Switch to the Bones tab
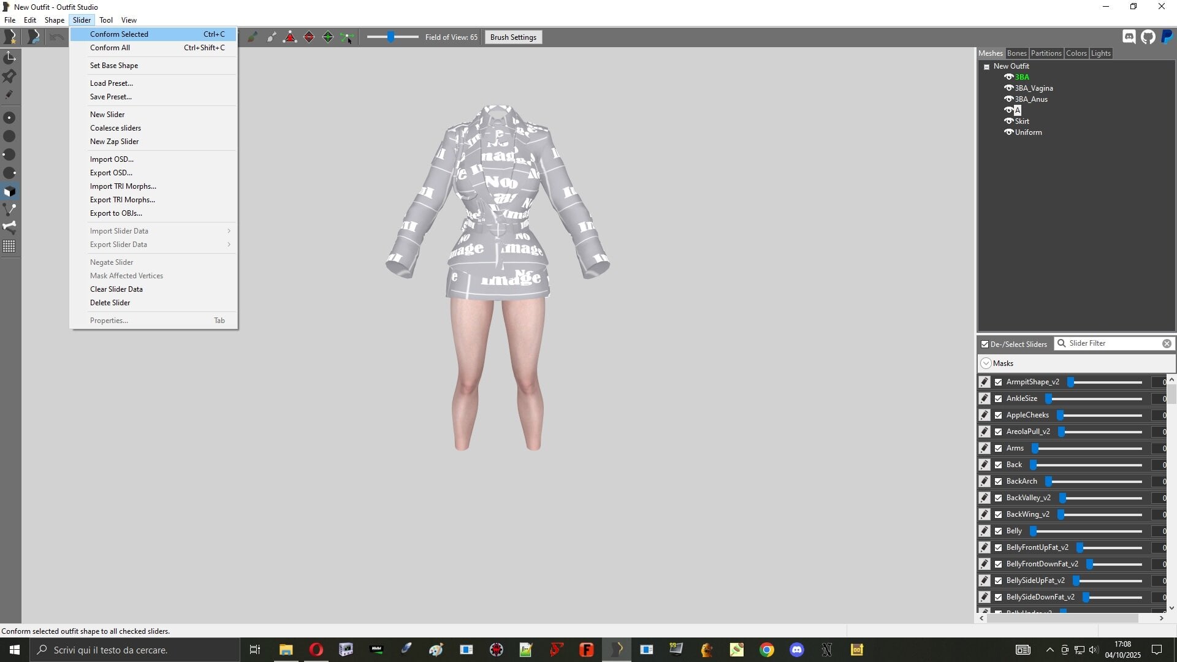This screenshot has height=662, width=1177. point(1016,53)
